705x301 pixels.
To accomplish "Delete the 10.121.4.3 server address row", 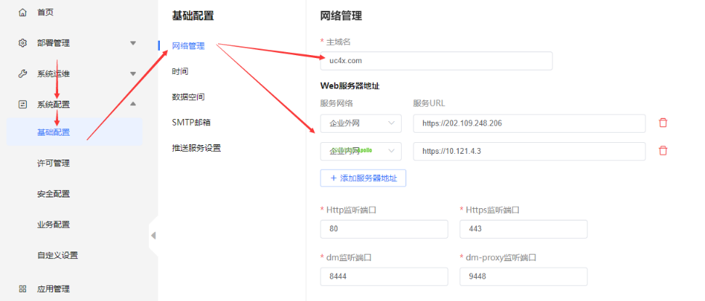I will click(662, 151).
